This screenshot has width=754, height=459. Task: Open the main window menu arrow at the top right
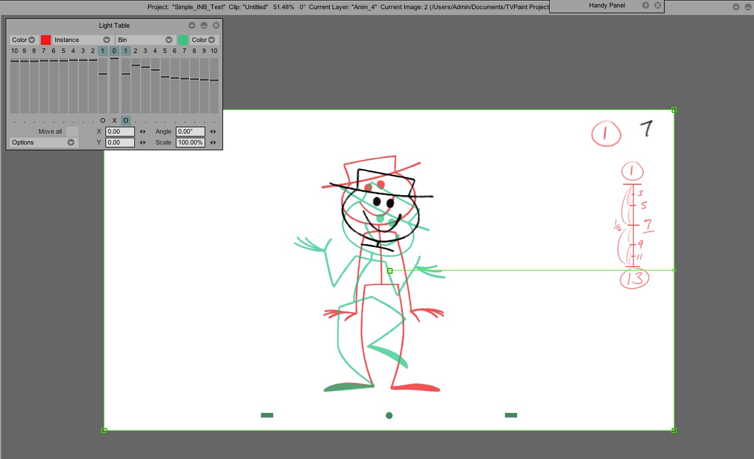coord(736,7)
